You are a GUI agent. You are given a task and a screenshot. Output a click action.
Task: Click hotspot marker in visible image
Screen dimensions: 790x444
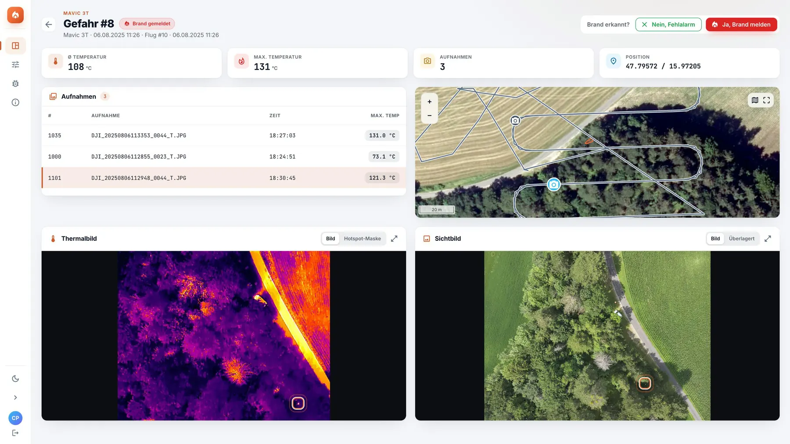[645, 383]
